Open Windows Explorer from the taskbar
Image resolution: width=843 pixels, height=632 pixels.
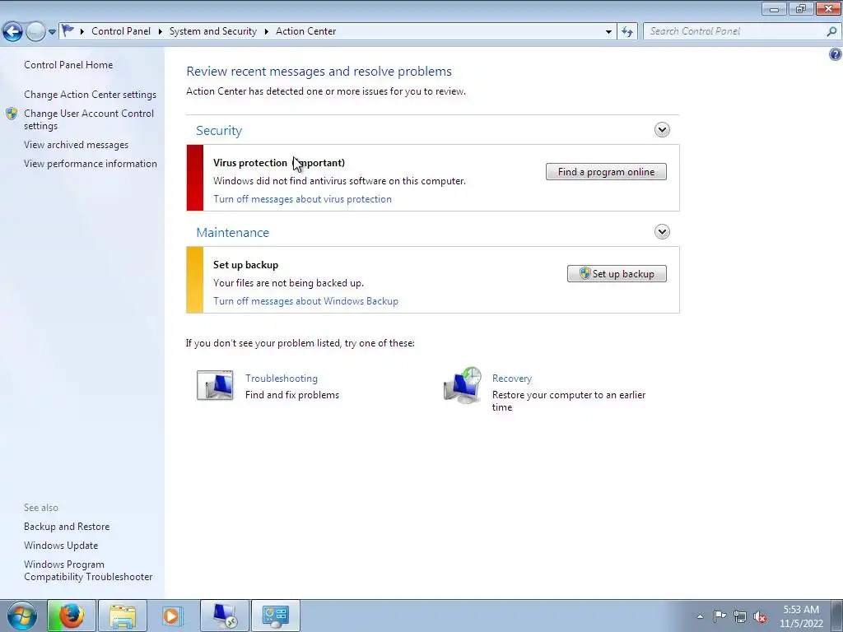click(123, 616)
